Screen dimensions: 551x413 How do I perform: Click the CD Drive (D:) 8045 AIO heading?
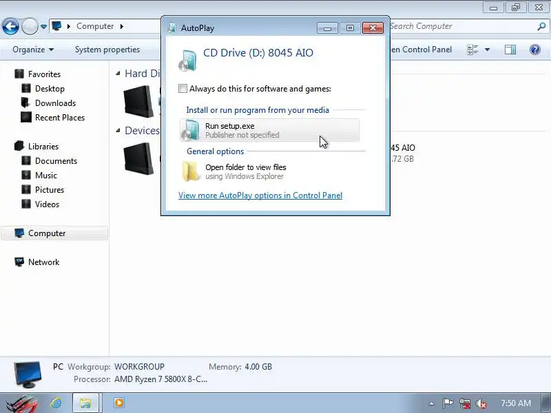tap(258, 53)
